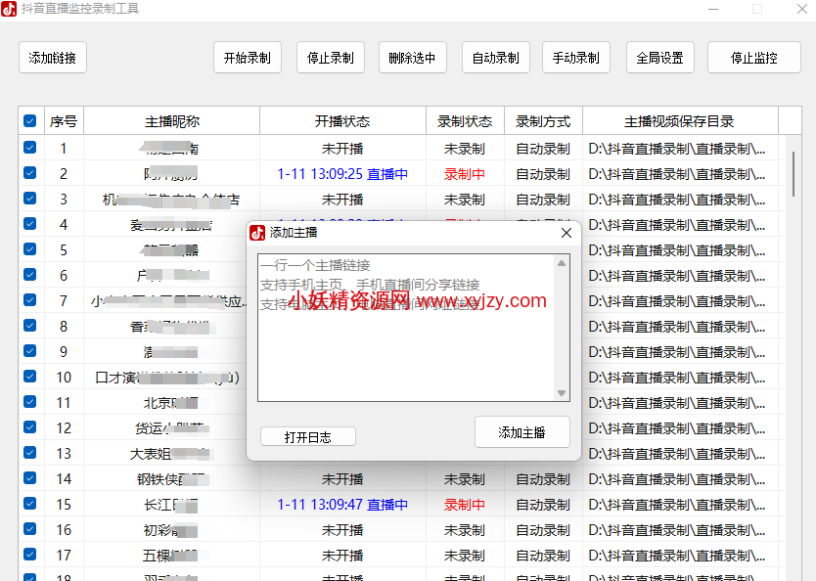Click the 未录制 cell in row 16

click(465, 530)
